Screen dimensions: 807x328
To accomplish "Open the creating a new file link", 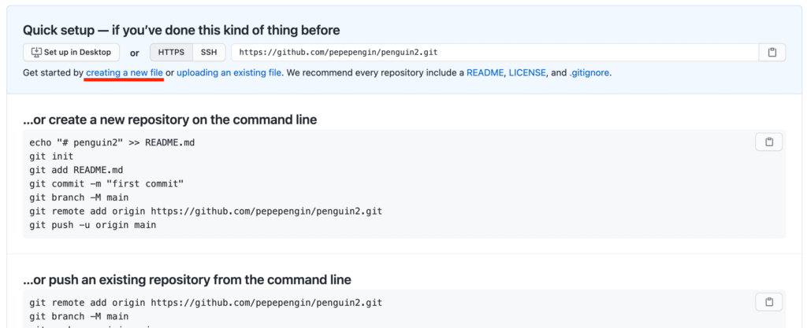I will (x=125, y=73).
